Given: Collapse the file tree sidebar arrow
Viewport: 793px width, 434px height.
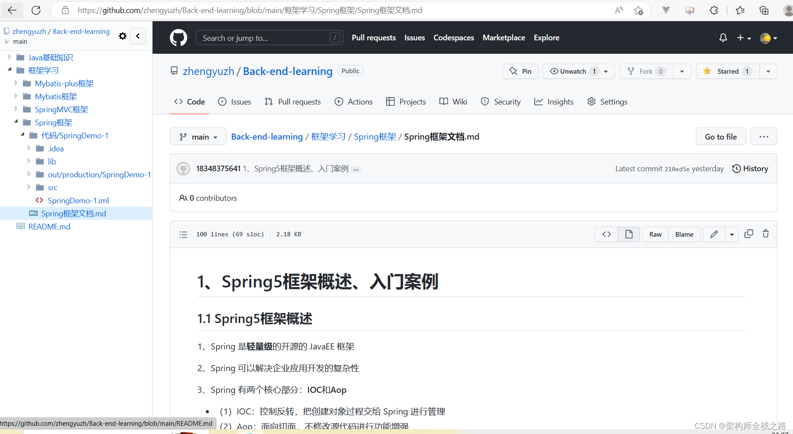Looking at the screenshot, I should click(138, 36).
